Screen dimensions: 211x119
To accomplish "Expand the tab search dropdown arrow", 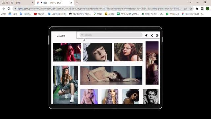I will pos(190,2).
